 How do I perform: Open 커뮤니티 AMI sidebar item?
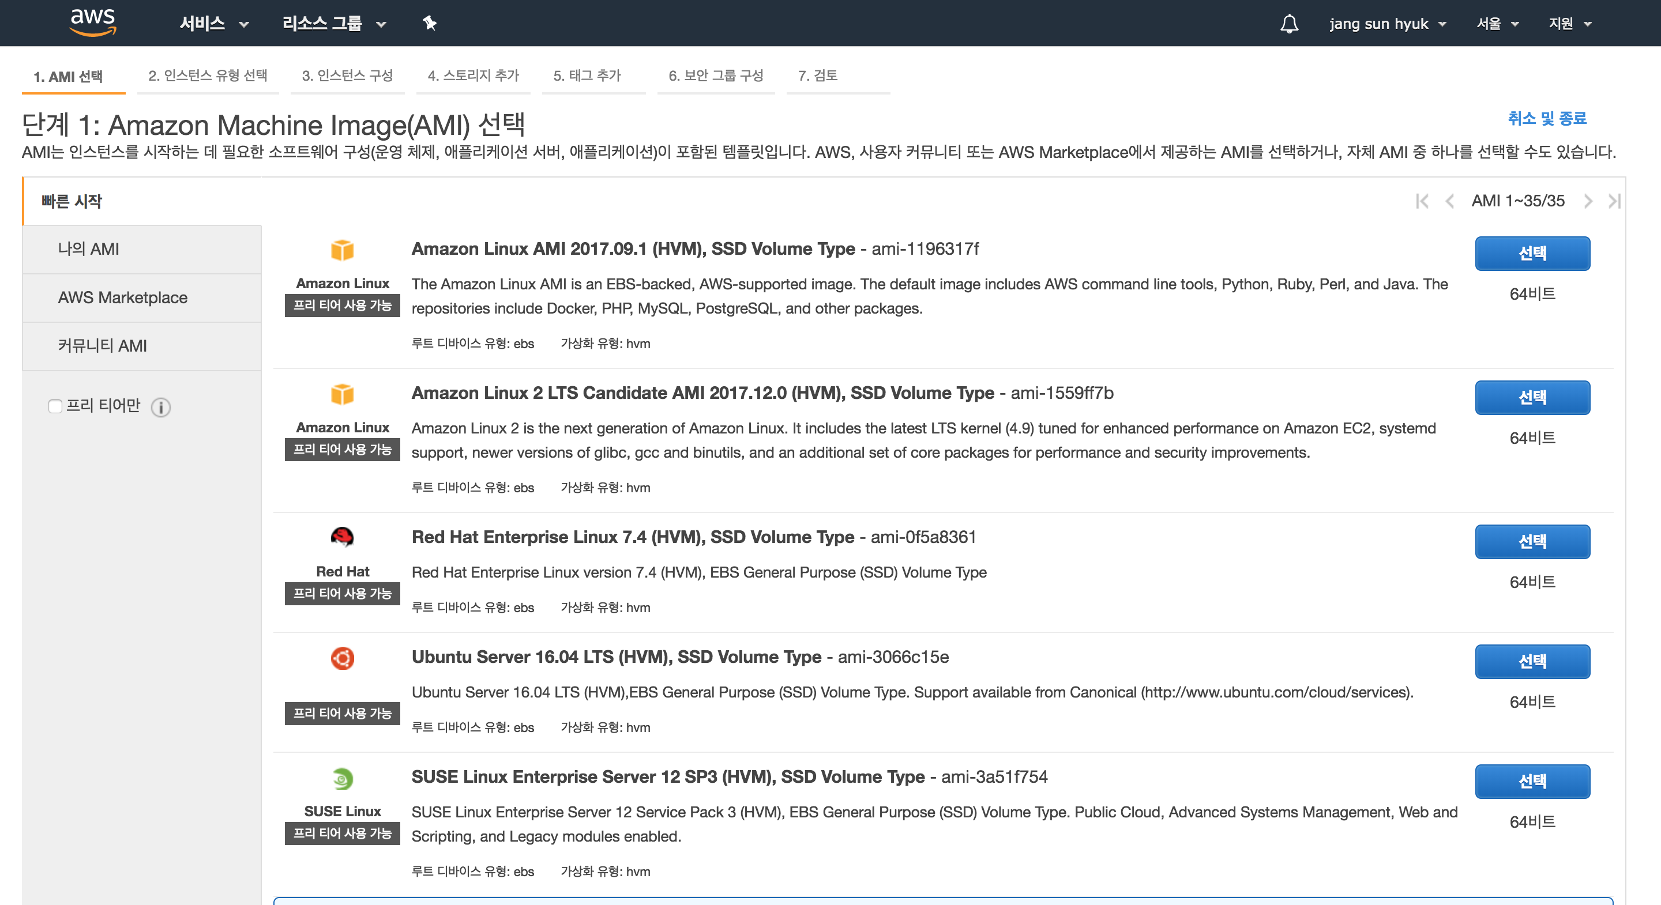pyautogui.click(x=103, y=346)
